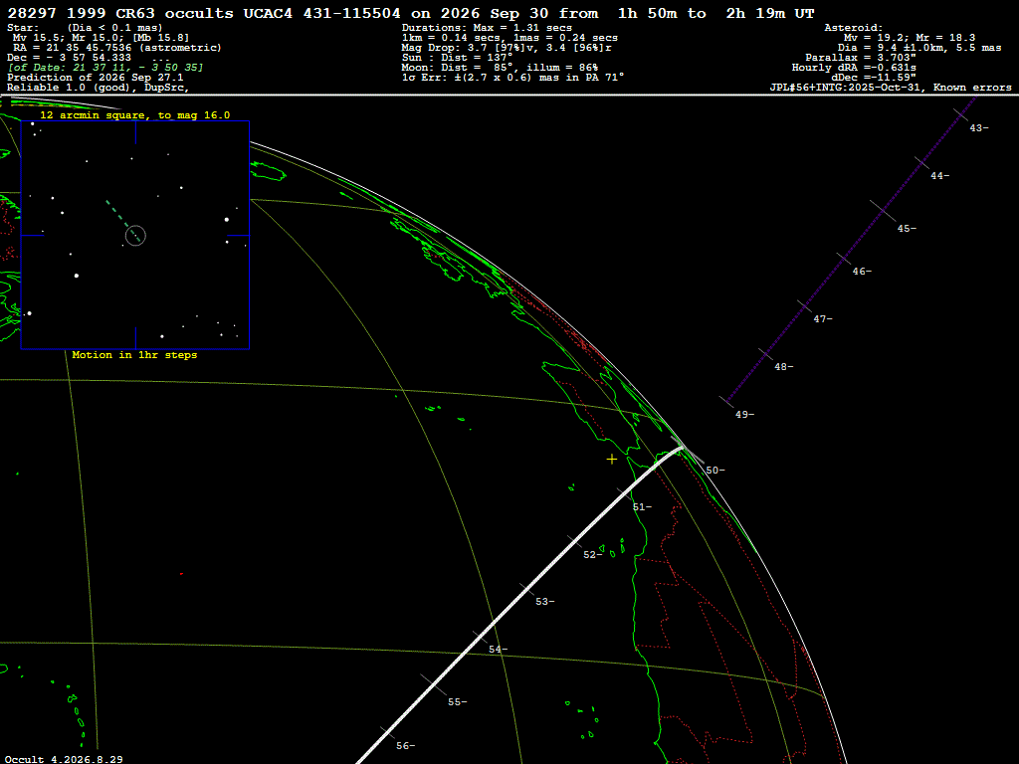Image resolution: width=1019 pixels, height=764 pixels.
Task: Click the 49- label at purple line end
Action: coord(744,414)
